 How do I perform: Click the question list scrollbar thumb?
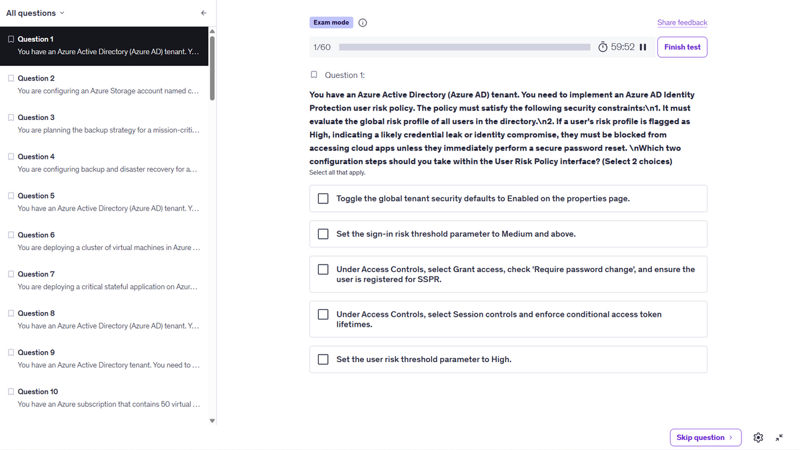[x=213, y=67]
